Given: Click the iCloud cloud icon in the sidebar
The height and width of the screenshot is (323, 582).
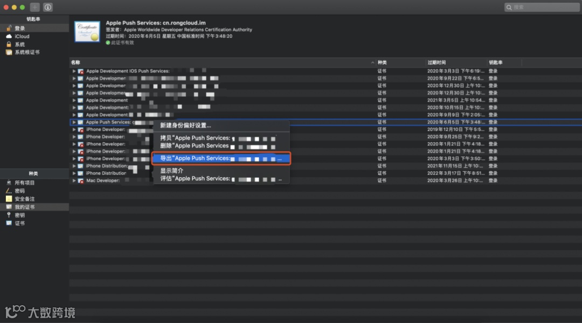Looking at the screenshot, I should pyautogui.click(x=9, y=37).
